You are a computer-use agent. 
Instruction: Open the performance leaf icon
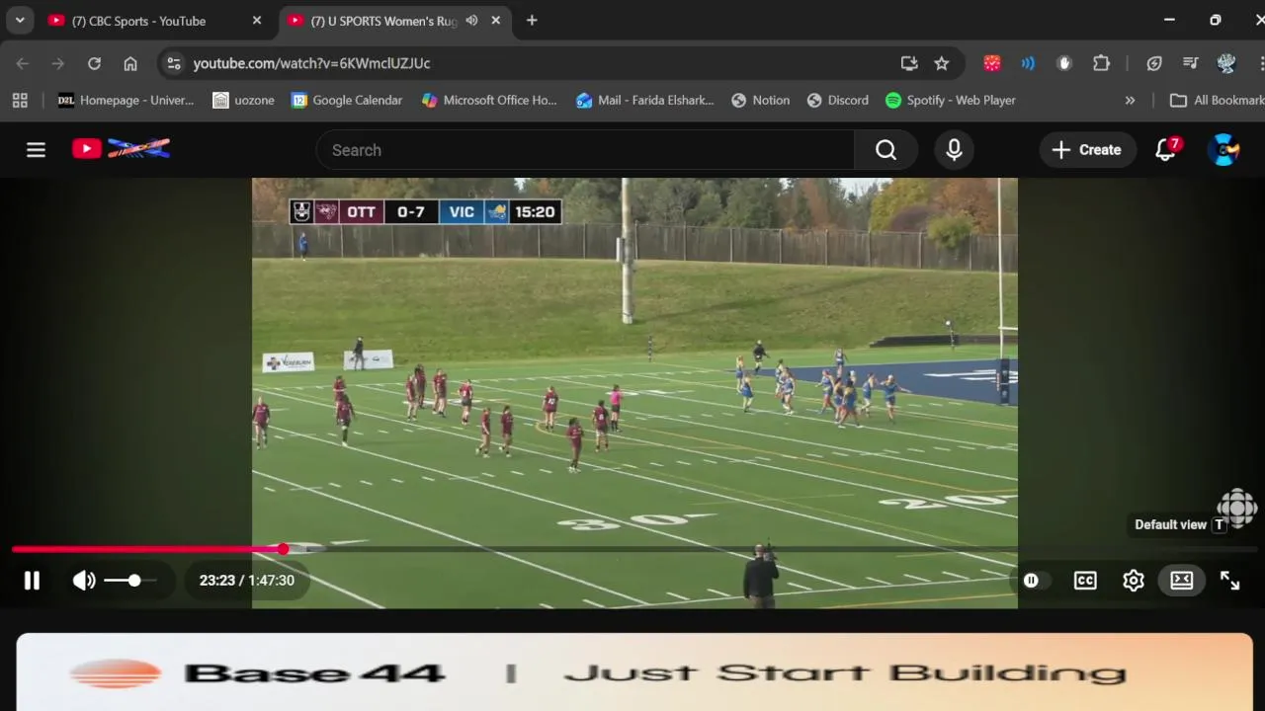1154,63
